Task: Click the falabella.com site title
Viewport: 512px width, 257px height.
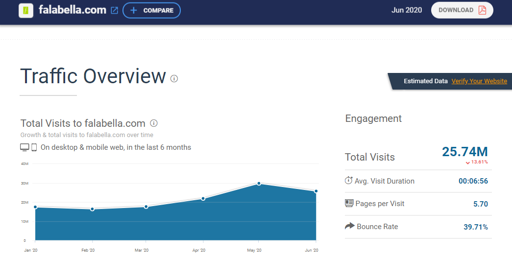Action: (73, 10)
